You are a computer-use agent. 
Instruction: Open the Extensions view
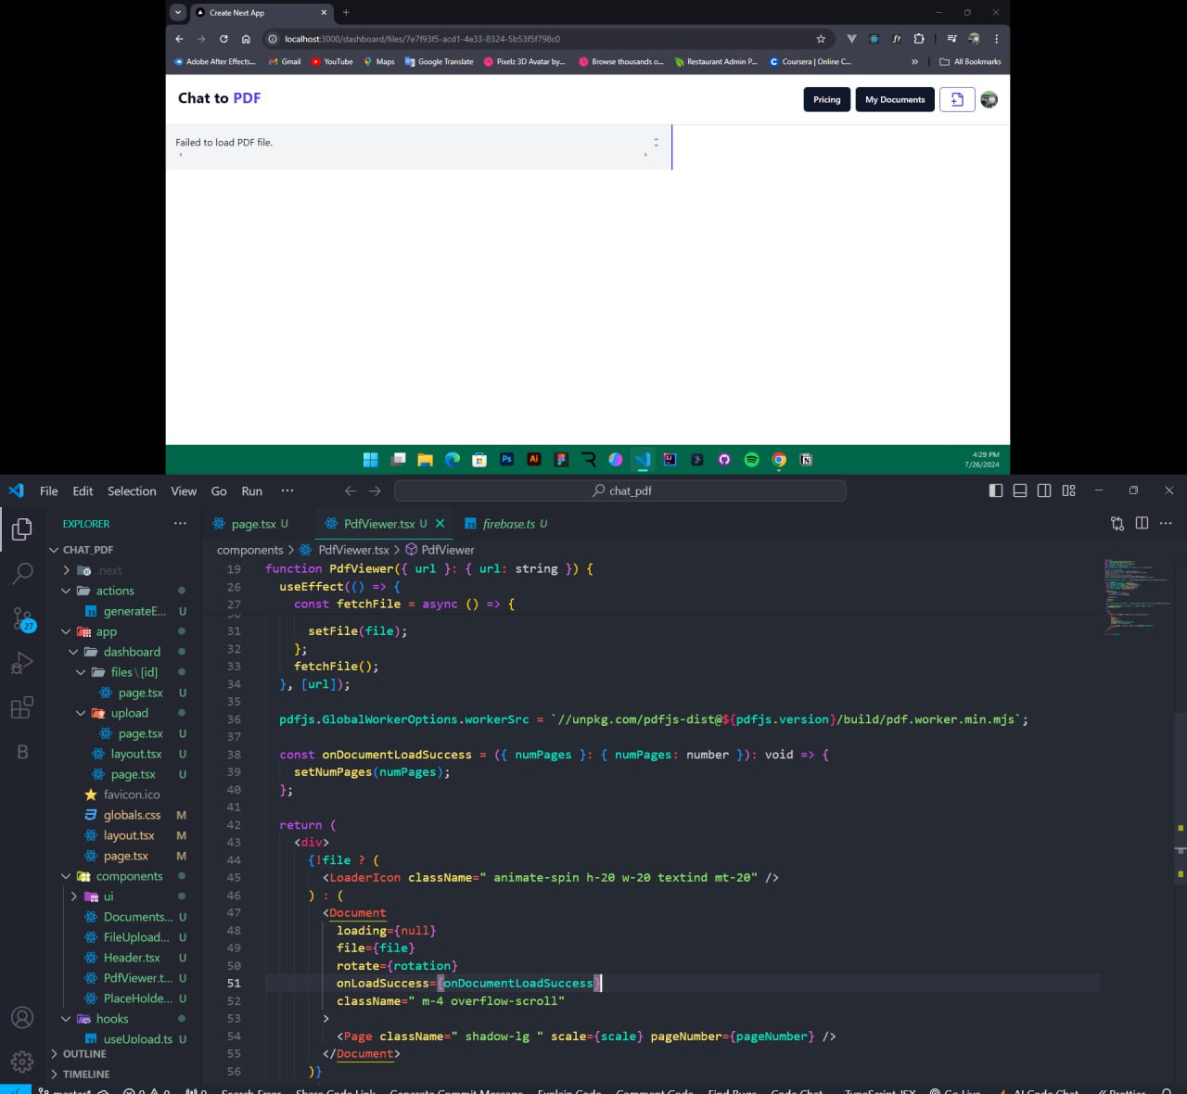pos(22,707)
